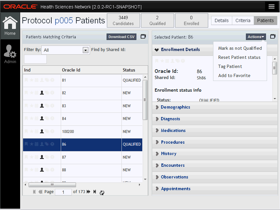The height and width of the screenshot is (210, 280).
Task: Click the bookmark icon in row 81
Action: click(26, 80)
